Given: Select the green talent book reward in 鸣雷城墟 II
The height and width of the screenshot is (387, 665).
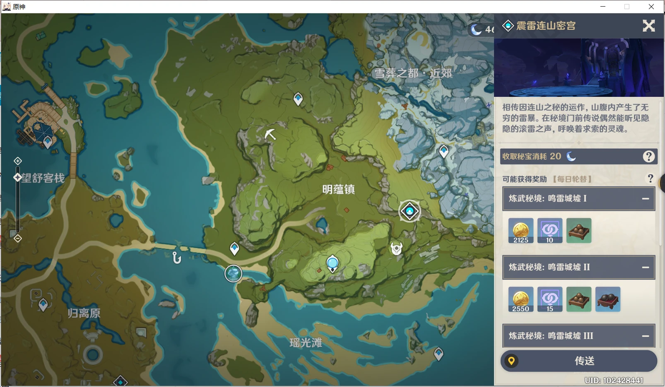Looking at the screenshot, I should click(579, 299).
